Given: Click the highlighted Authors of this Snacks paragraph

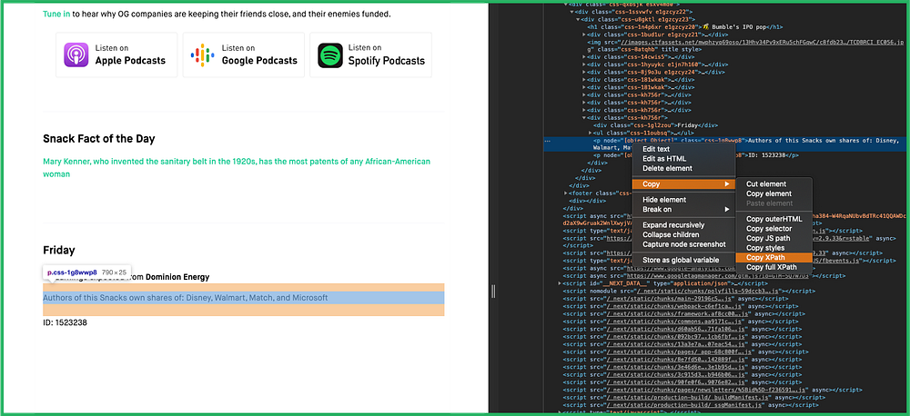Looking at the screenshot, I should (x=244, y=298).
